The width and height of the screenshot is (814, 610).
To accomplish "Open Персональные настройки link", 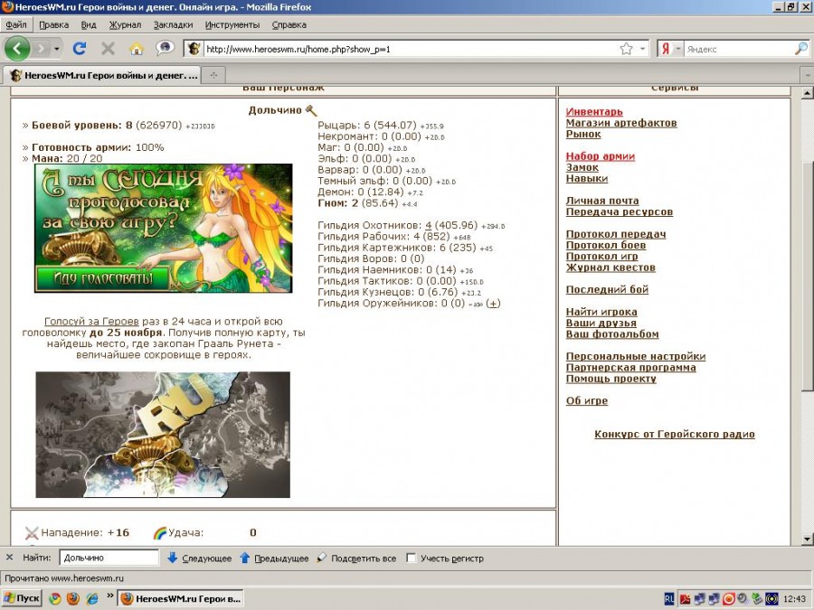I will pyautogui.click(x=636, y=356).
